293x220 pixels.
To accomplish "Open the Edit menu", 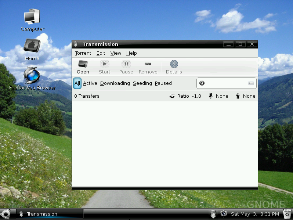I will point(101,53).
